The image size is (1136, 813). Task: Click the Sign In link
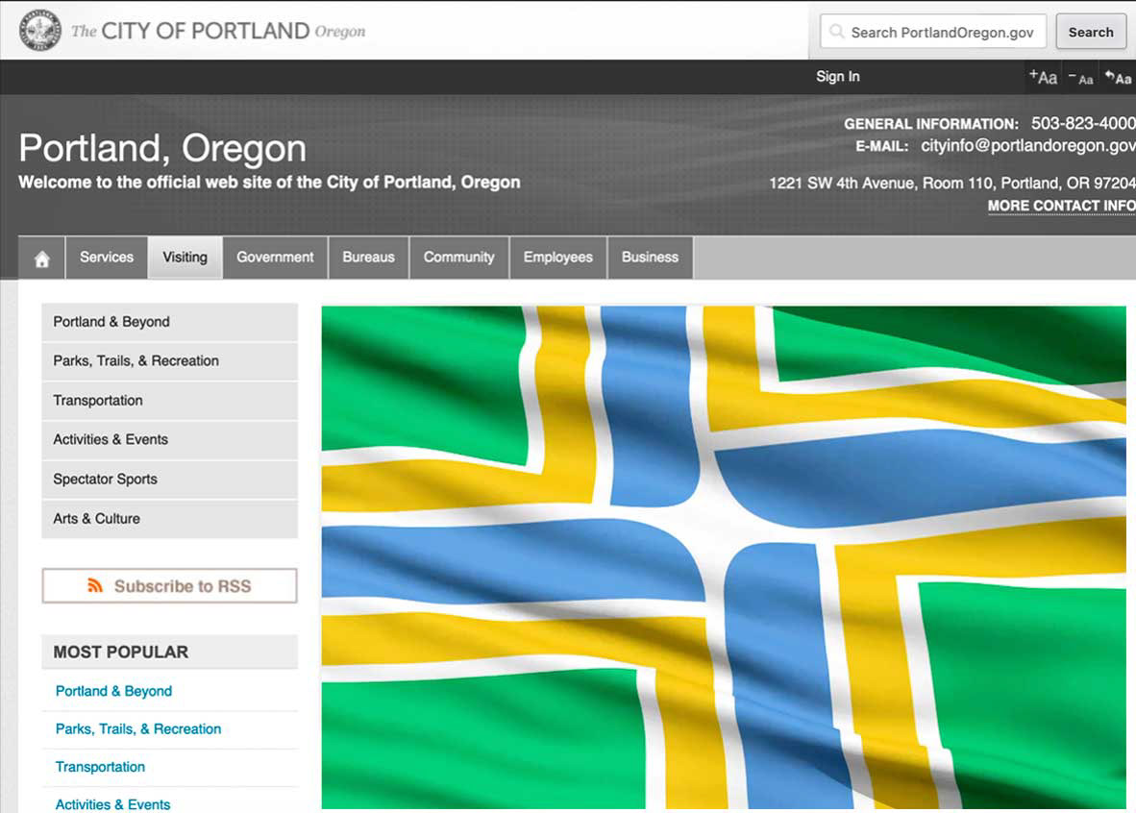pos(837,77)
